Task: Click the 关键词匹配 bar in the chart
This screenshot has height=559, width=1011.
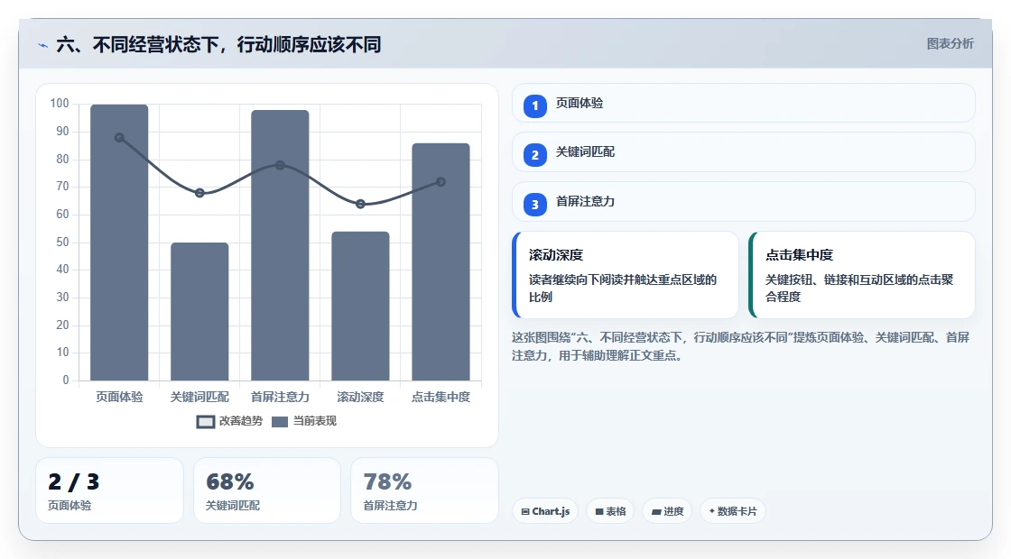Action: 199,312
